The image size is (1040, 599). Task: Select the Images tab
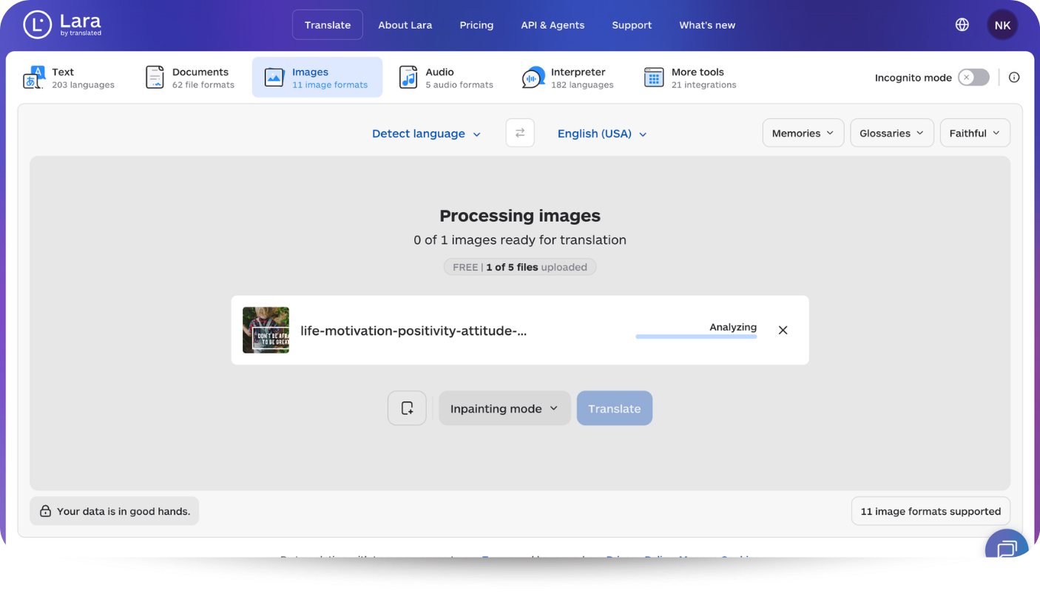pyautogui.click(x=317, y=78)
